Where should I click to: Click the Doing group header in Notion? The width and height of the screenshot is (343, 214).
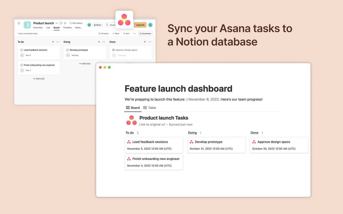192,133
